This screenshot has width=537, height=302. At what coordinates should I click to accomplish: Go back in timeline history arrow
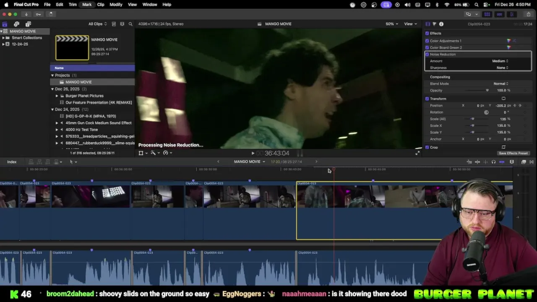click(x=218, y=161)
